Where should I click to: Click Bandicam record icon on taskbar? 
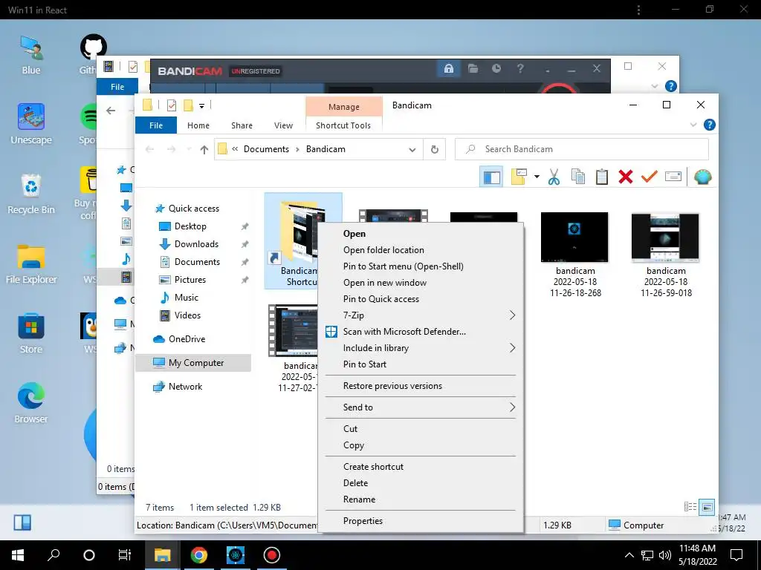[271, 555]
